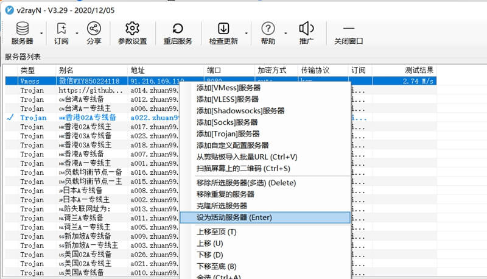Sort by the 传输协议 column header
Image resolution: width=487 pixels, height=279 pixels.
[323, 70]
